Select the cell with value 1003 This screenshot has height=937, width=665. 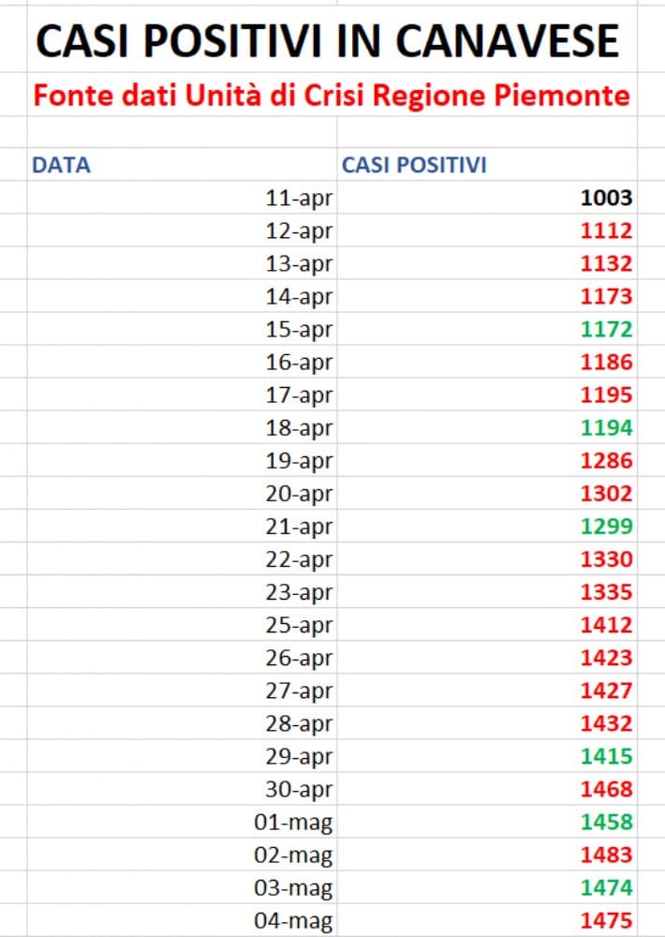[x=606, y=198]
